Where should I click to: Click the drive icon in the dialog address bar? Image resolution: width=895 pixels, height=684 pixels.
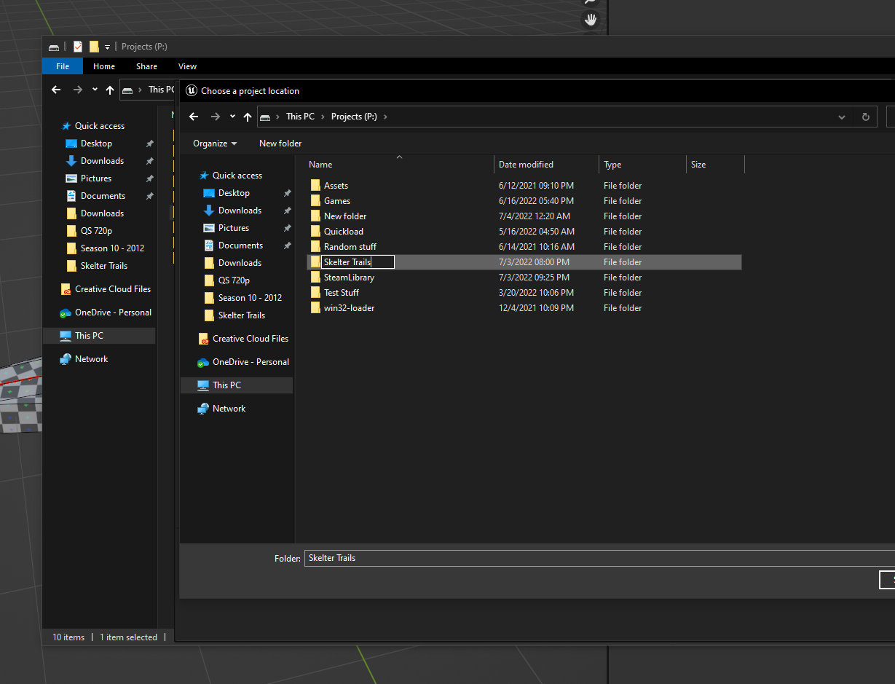click(265, 117)
